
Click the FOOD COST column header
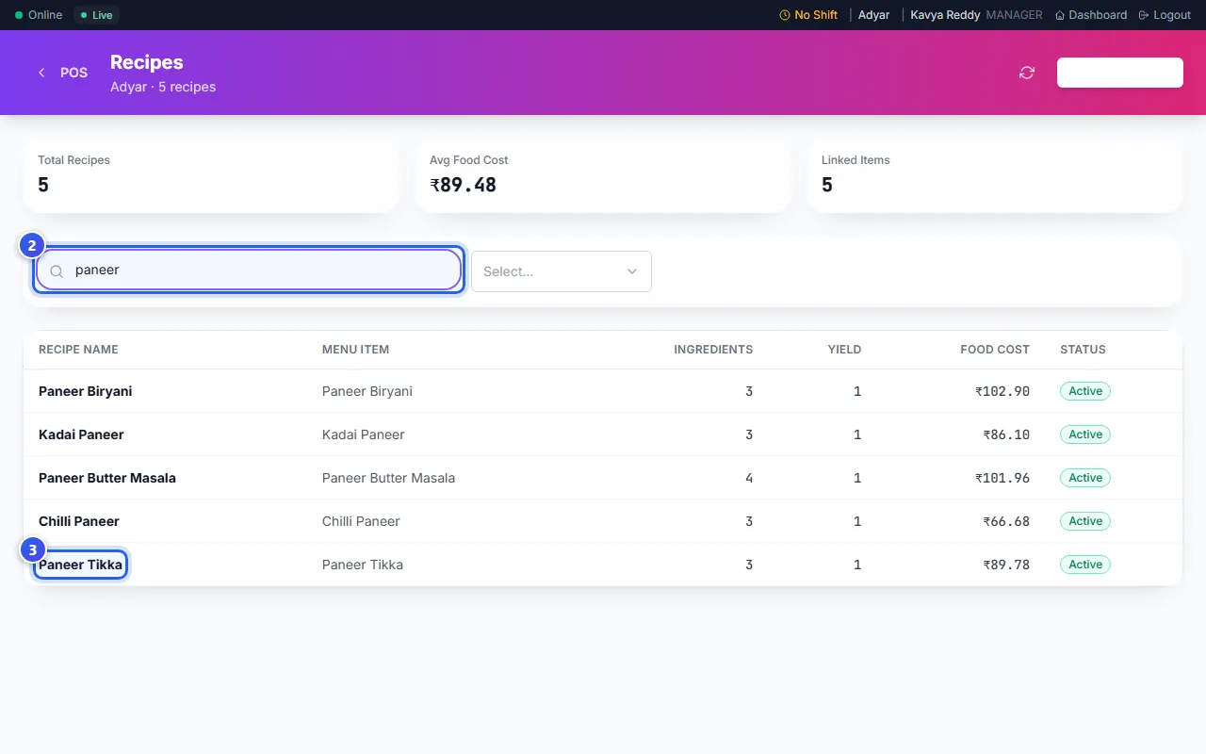pyautogui.click(x=995, y=350)
